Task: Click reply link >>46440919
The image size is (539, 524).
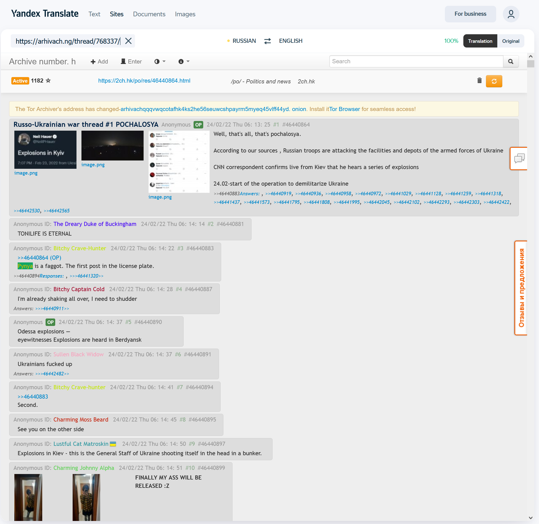Action: coord(278,194)
